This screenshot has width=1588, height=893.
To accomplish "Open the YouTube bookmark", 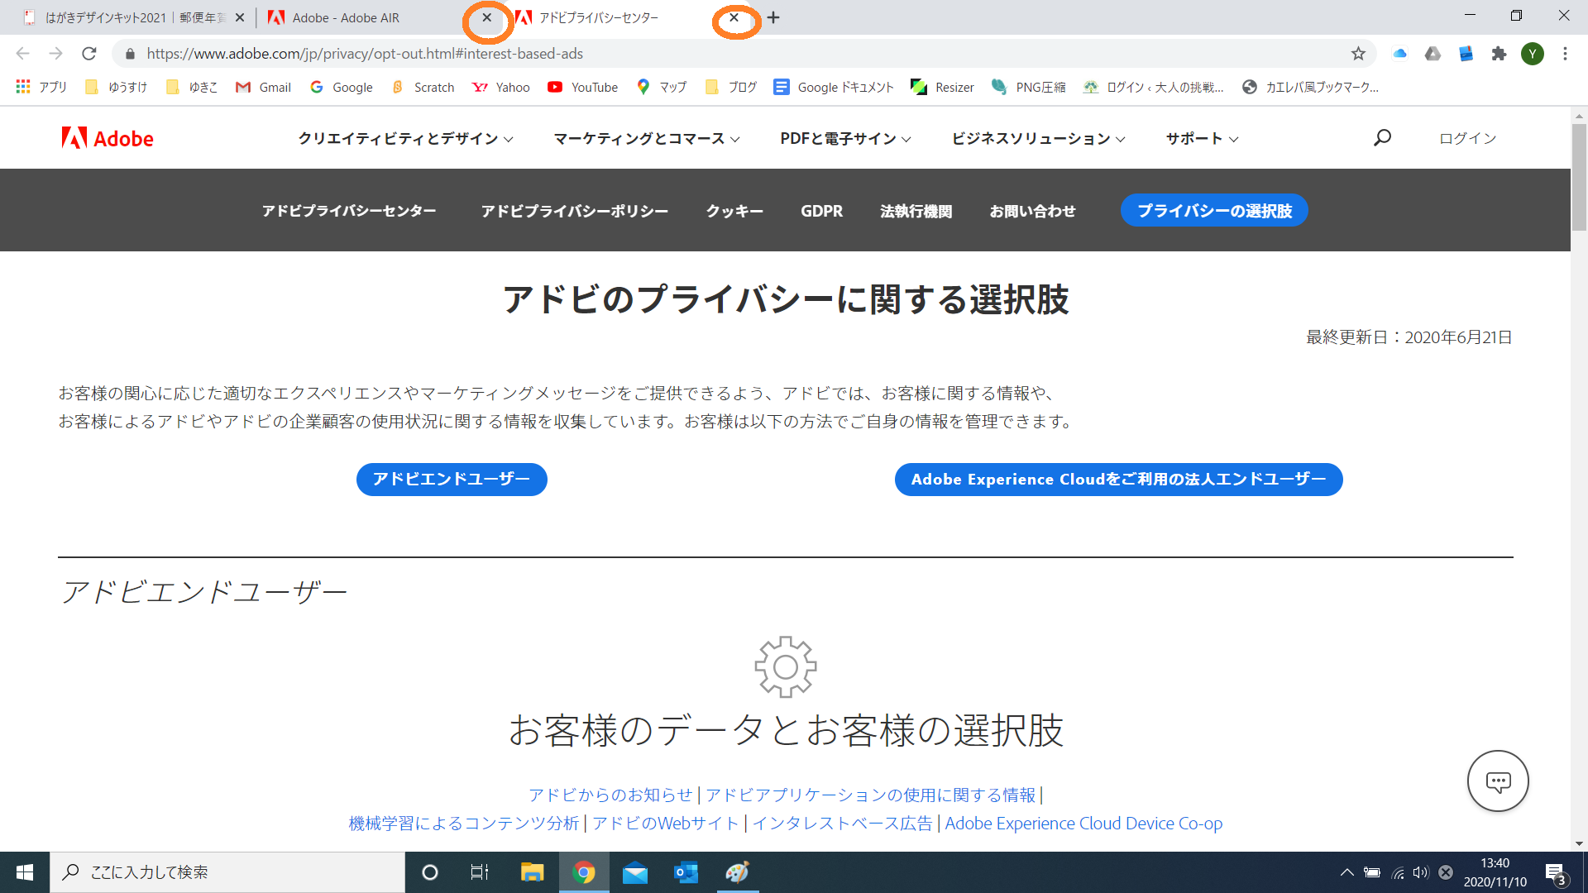I will click(583, 87).
